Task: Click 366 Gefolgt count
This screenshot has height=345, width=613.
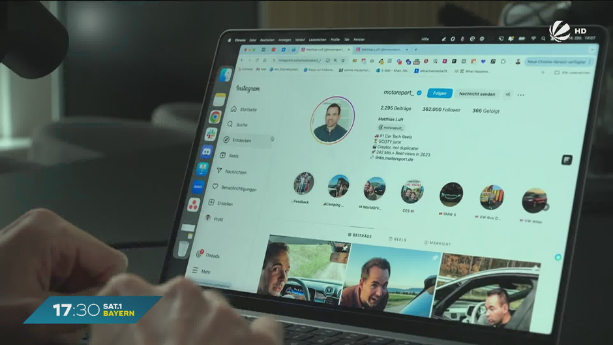Action: pyautogui.click(x=486, y=111)
